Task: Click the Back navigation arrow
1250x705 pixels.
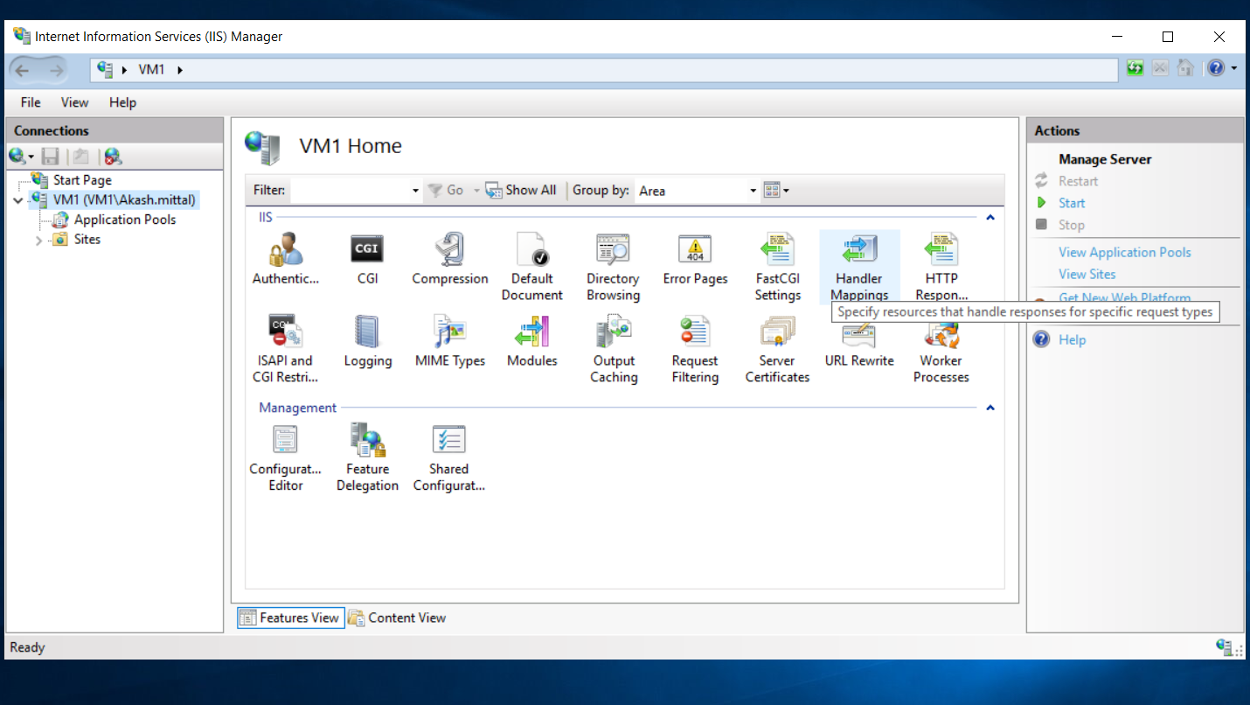Action: click(x=24, y=70)
